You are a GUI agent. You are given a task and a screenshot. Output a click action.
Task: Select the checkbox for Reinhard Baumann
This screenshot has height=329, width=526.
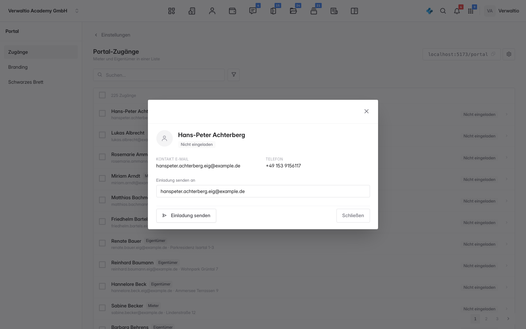pos(102,265)
